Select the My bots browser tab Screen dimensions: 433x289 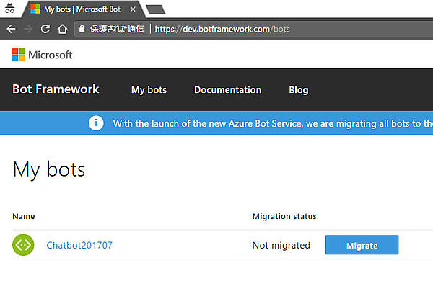tap(83, 9)
